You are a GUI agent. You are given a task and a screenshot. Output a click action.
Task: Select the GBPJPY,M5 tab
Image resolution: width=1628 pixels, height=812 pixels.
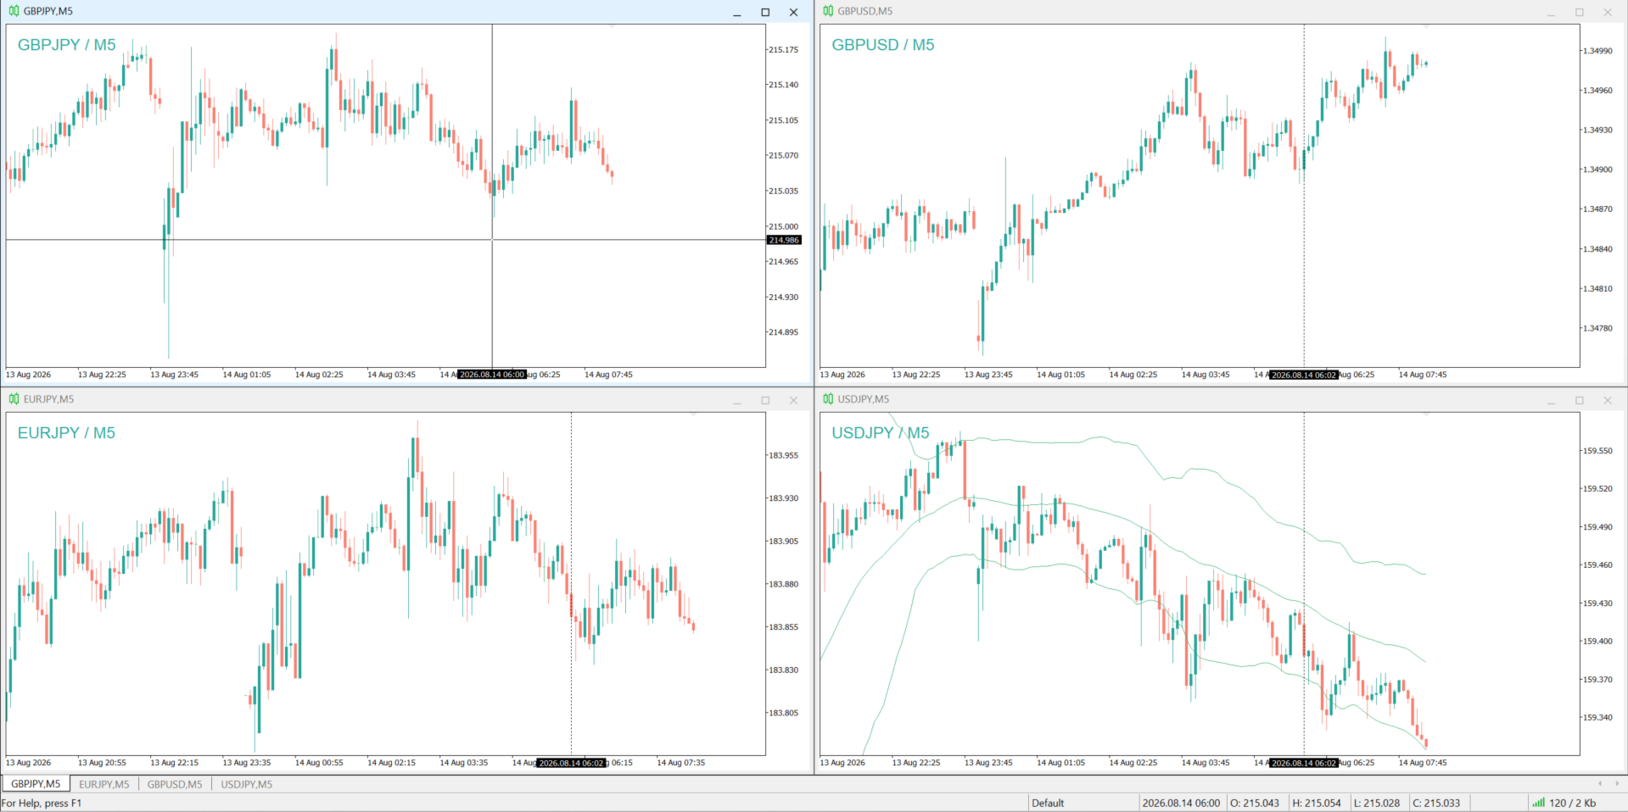36,784
